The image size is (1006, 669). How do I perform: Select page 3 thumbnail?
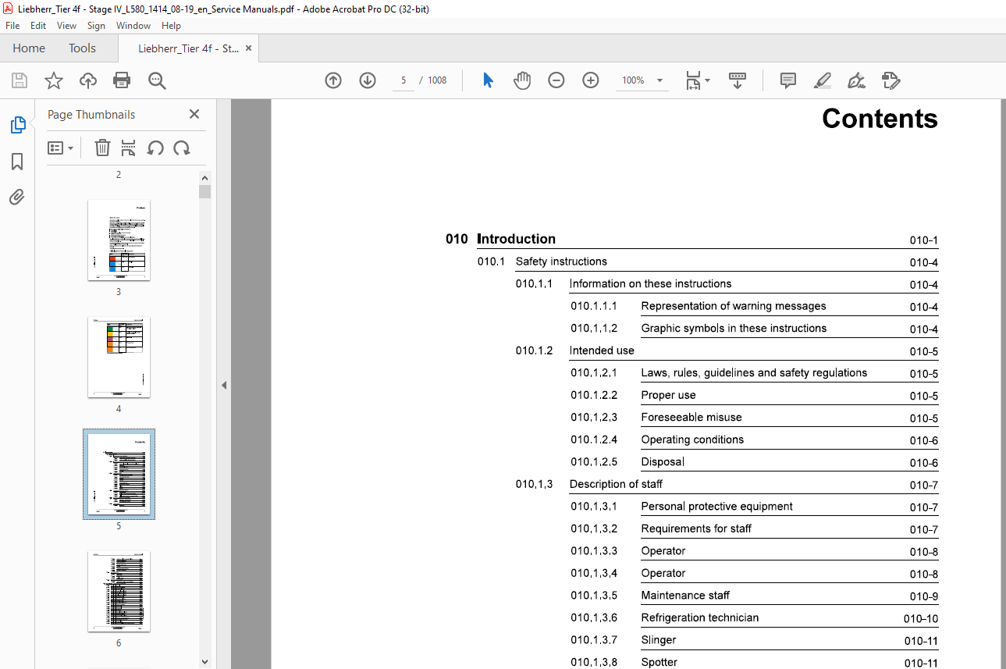point(119,240)
